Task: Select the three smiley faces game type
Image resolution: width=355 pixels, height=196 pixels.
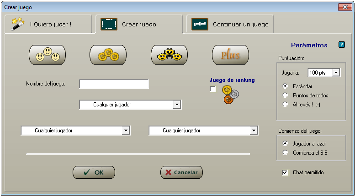Action: pyautogui.click(x=48, y=55)
